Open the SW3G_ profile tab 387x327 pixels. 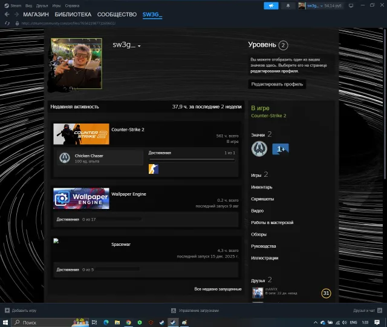(152, 15)
